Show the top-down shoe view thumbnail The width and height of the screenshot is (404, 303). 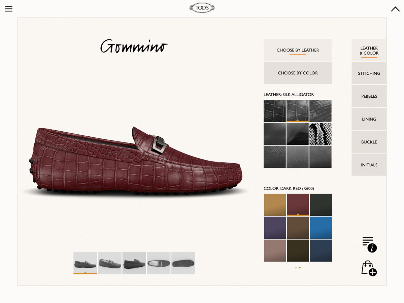(x=159, y=263)
